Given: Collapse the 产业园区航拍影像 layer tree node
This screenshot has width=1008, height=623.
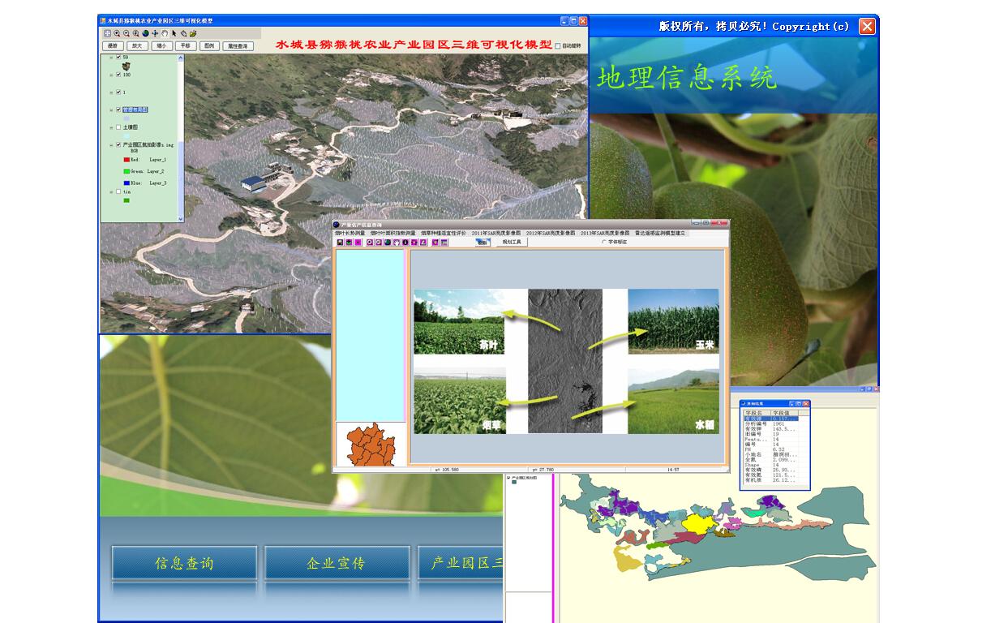Looking at the screenshot, I should 111,146.
